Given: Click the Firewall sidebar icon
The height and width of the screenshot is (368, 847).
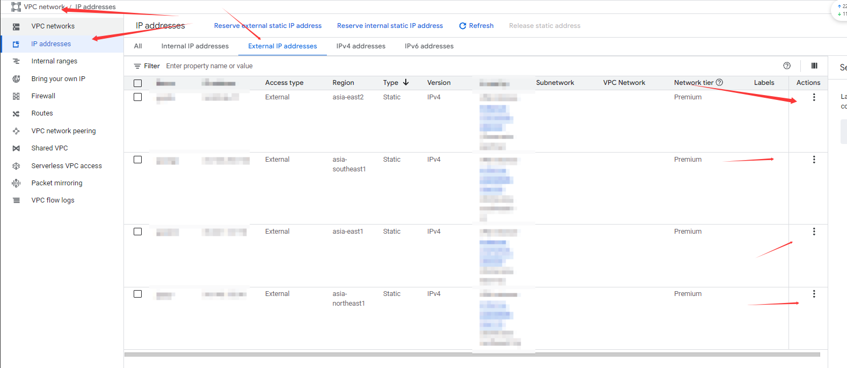Looking at the screenshot, I should tap(16, 96).
